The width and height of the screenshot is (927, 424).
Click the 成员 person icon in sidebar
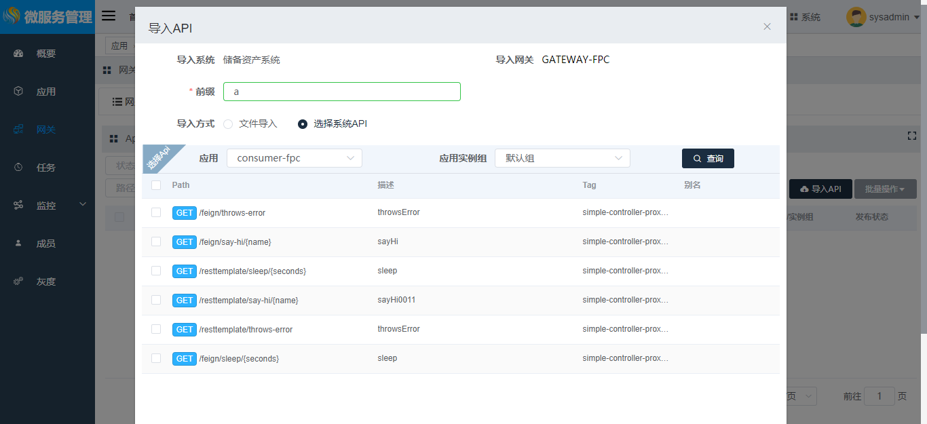18,244
